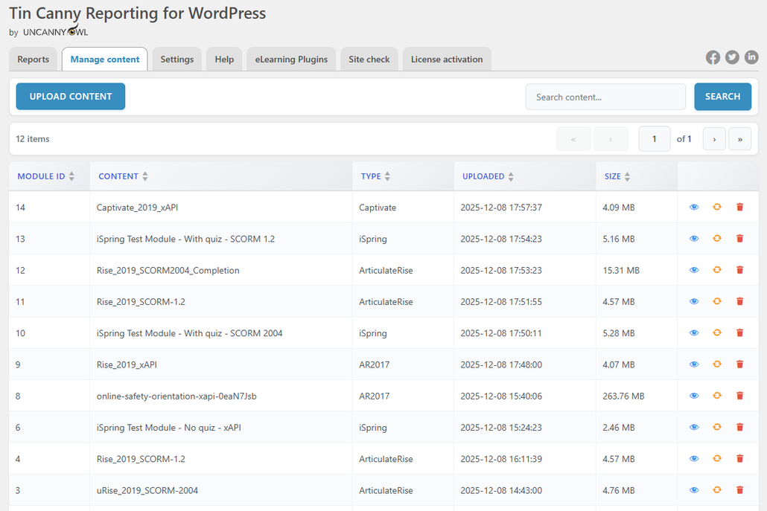The height and width of the screenshot is (511, 767).
Task: Click the '15.31 MB' size cell
Action: (x=621, y=270)
